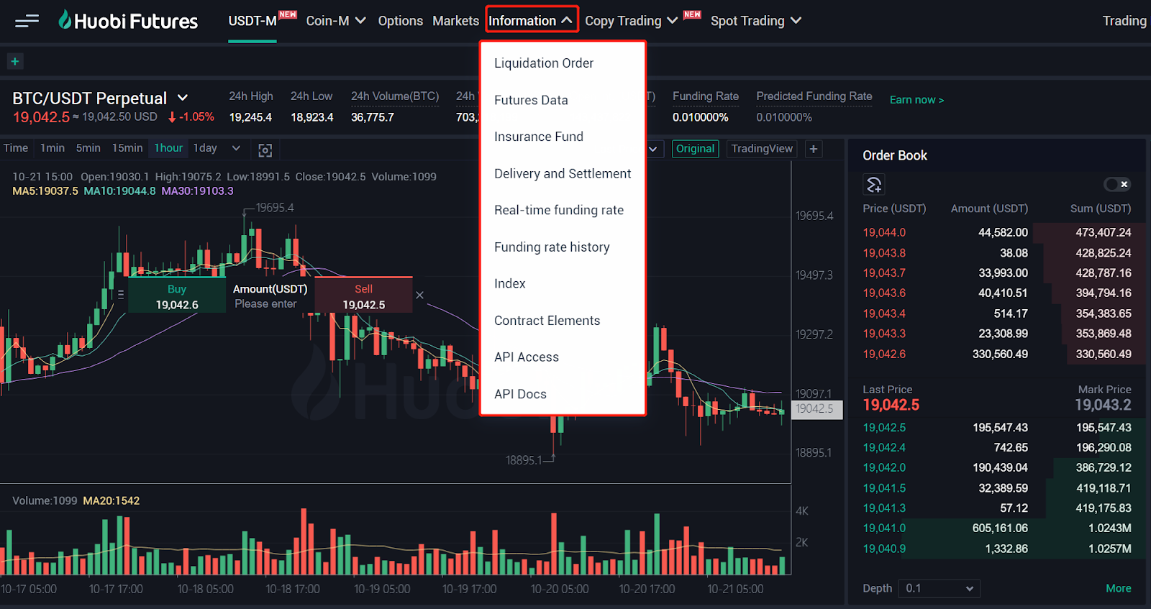
Task: Collapse the Information menu
Action: (531, 20)
